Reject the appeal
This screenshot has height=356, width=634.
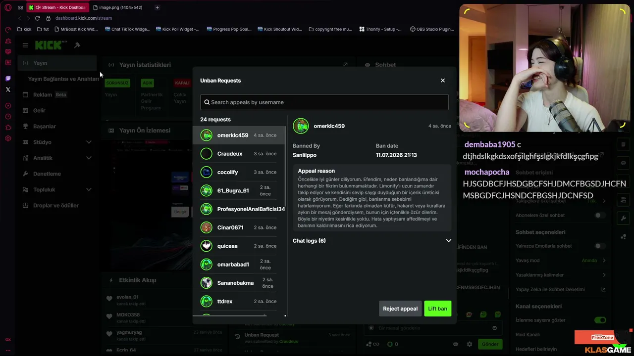point(400,309)
